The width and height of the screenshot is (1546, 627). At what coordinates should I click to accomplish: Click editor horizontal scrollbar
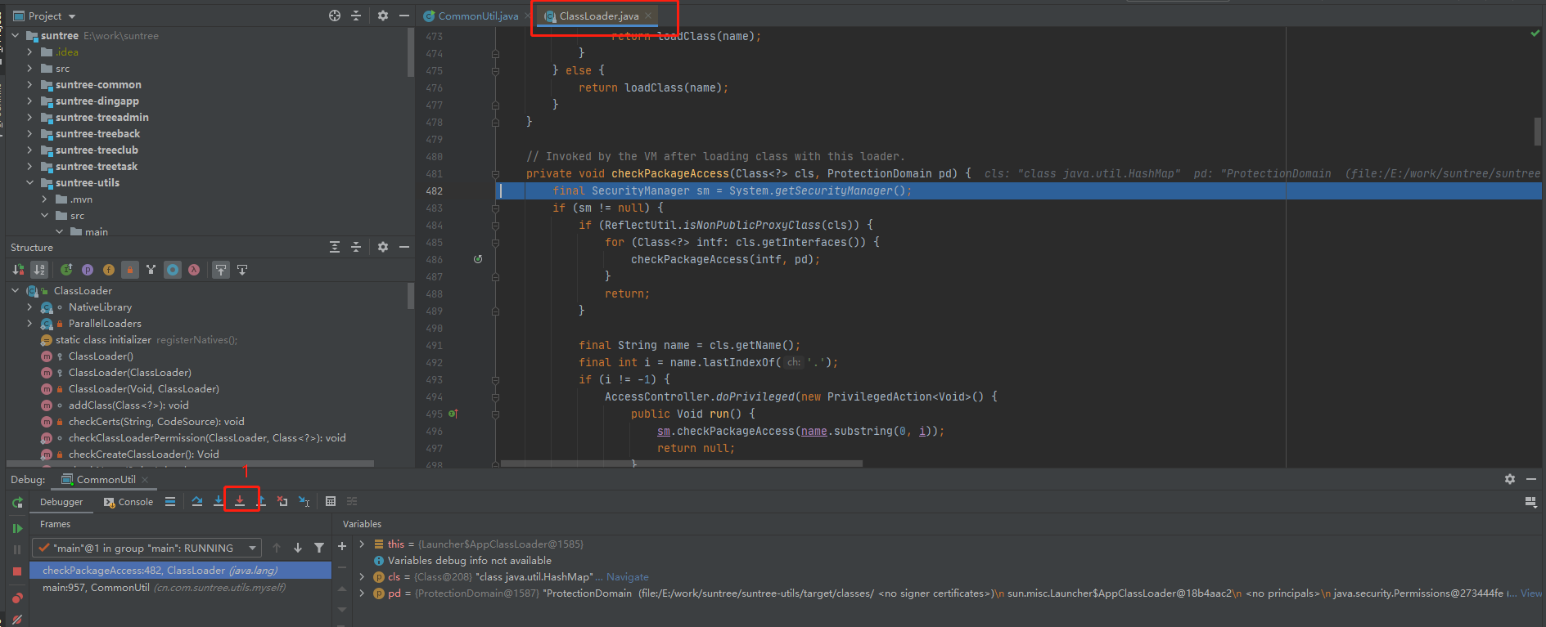click(681, 464)
